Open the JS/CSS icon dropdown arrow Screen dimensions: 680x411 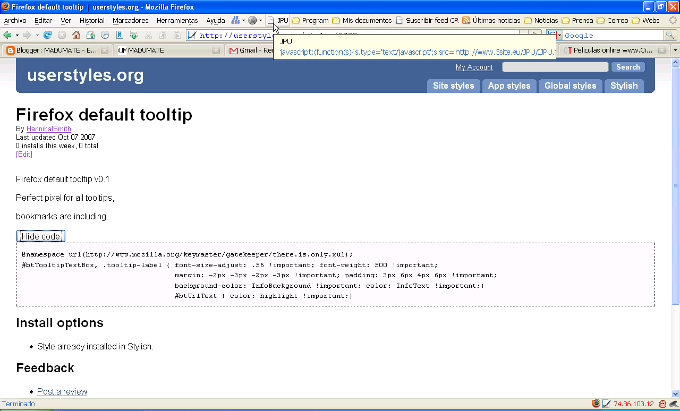coord(244,20)
